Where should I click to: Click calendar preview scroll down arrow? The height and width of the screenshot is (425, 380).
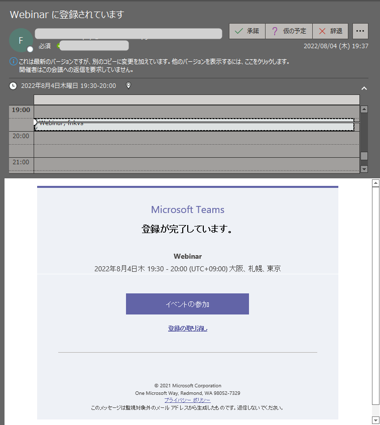pos(364,169)
